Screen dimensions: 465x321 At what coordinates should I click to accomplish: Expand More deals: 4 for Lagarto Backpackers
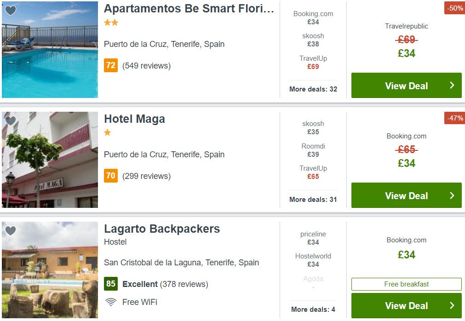313,310
